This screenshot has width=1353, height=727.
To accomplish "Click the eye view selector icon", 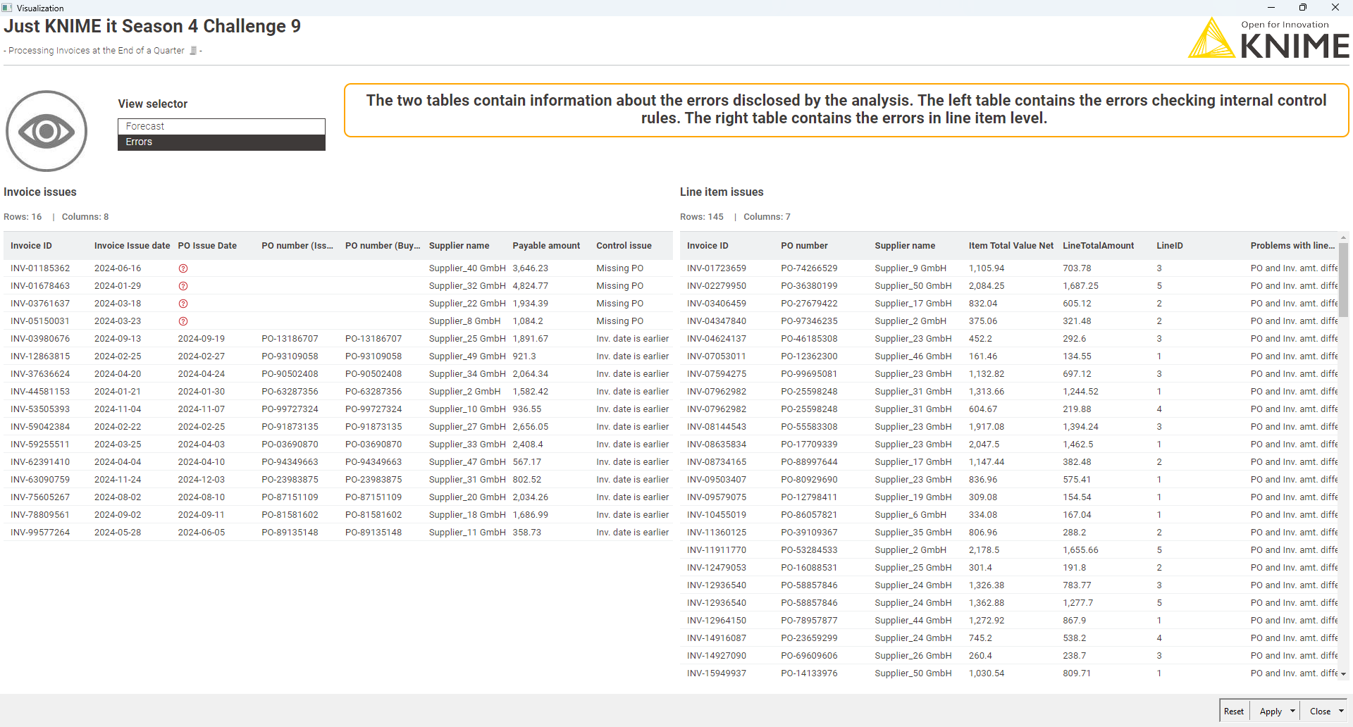I will click(47, 131).
